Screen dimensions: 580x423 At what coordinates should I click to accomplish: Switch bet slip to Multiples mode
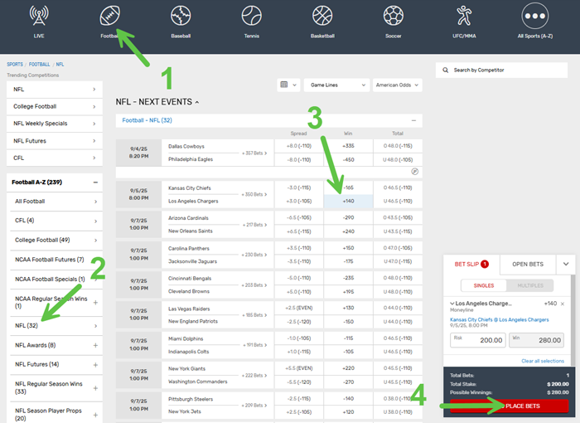pos(529,284)
